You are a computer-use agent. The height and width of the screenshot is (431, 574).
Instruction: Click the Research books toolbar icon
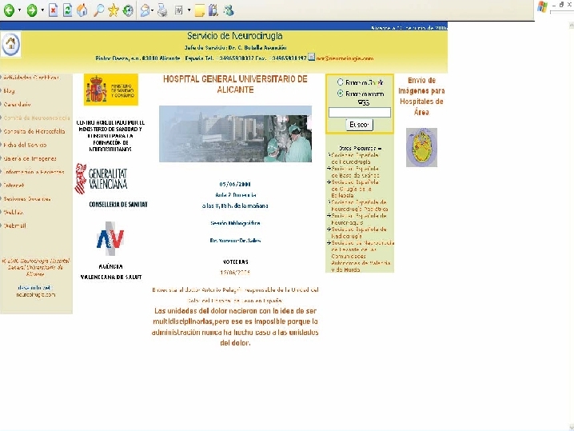coord(213,10)
